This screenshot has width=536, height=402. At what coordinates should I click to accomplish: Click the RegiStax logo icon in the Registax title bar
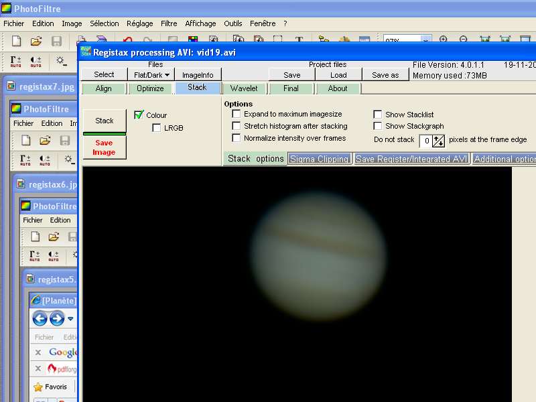tap(86, 52)
